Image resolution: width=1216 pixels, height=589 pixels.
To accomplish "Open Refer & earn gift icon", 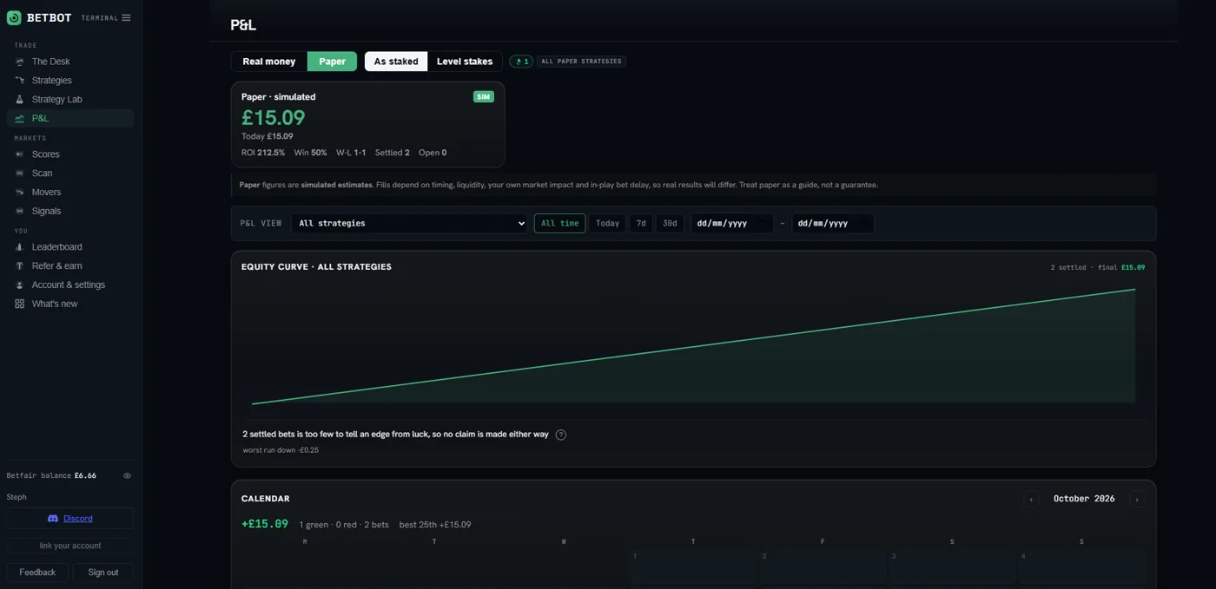I will pos(20,266).
